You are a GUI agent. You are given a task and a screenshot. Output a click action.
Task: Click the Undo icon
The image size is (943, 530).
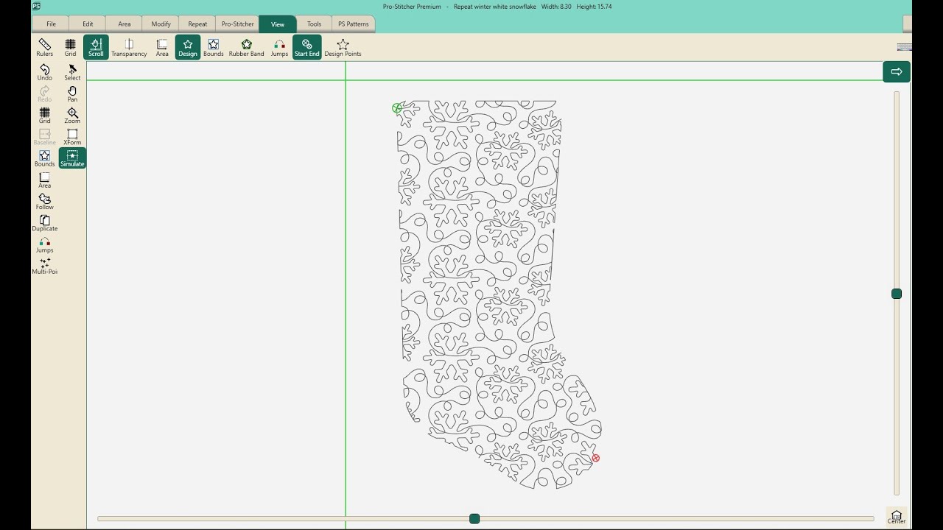point(45,72)
